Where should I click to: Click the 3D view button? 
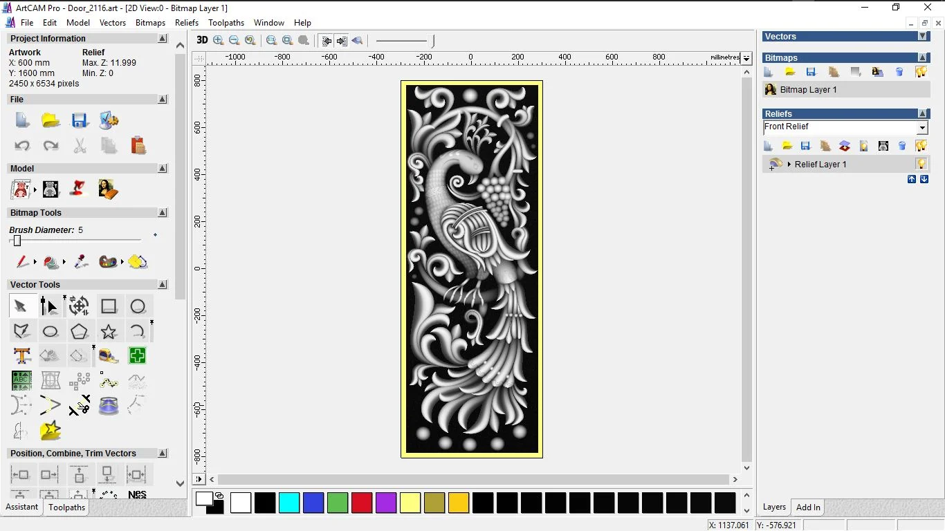[x=202, y=40]
